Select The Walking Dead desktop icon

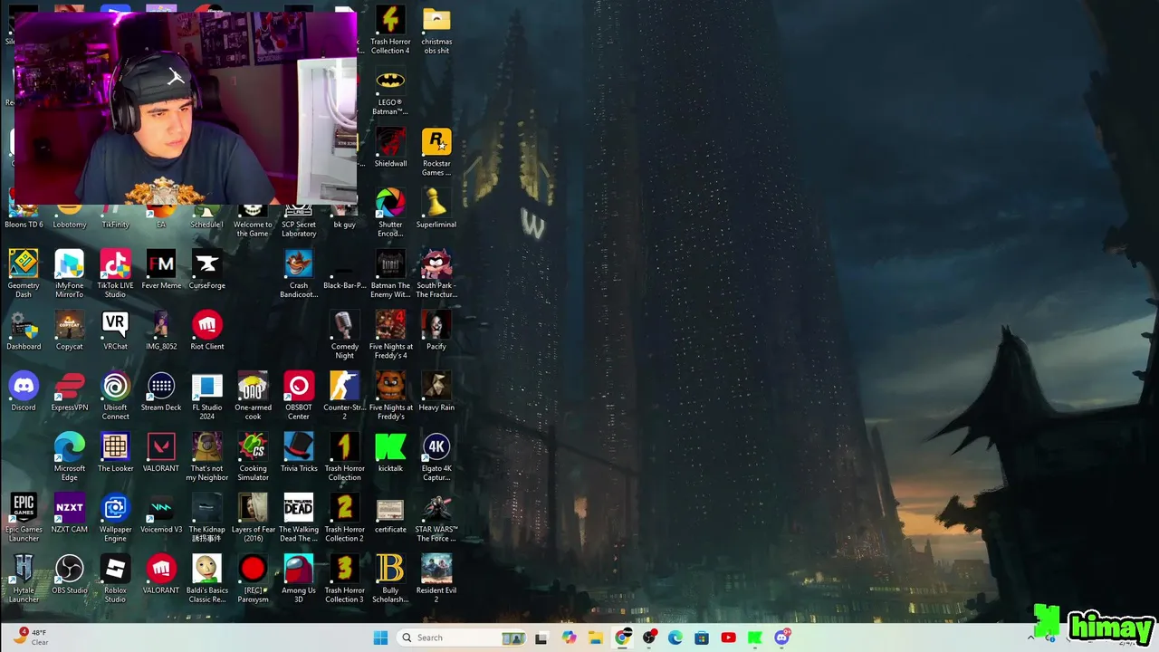(x=299, y=517)
